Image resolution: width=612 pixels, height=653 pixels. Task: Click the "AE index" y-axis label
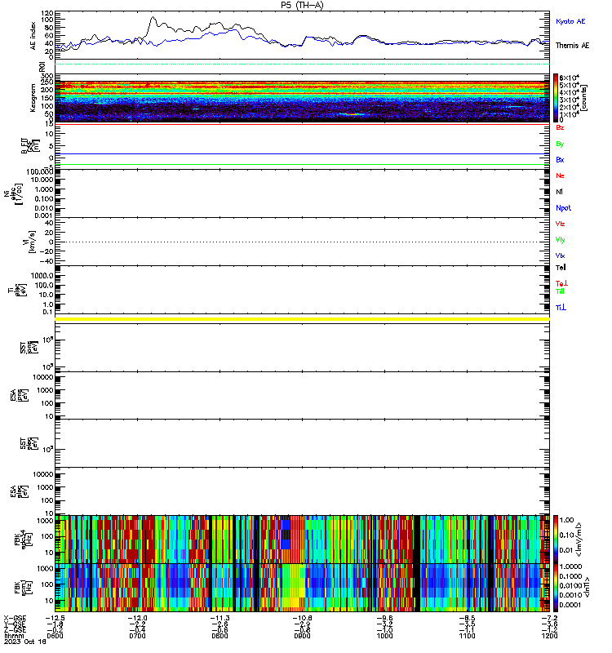pyautogui.click(x=33, y=36)
